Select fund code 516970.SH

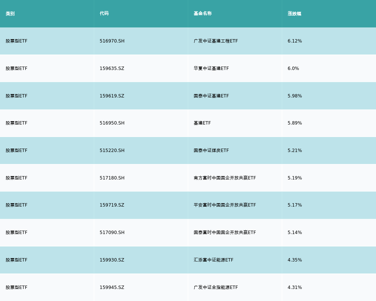(112, 41)
